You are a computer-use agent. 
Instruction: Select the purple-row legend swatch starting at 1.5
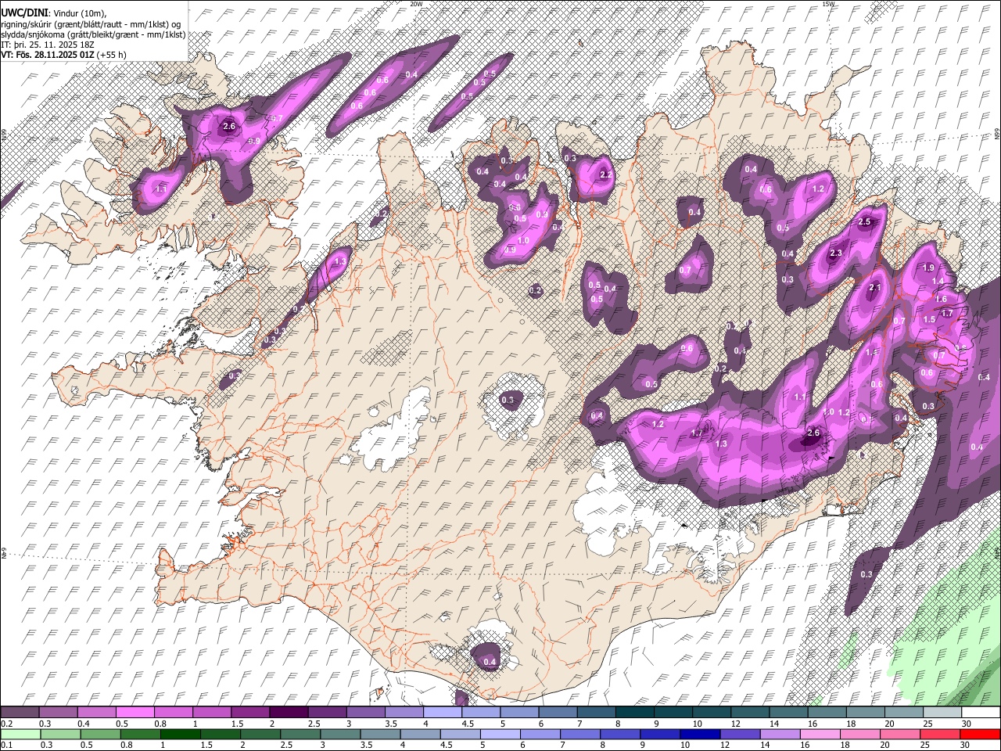(x=249, y=713)
